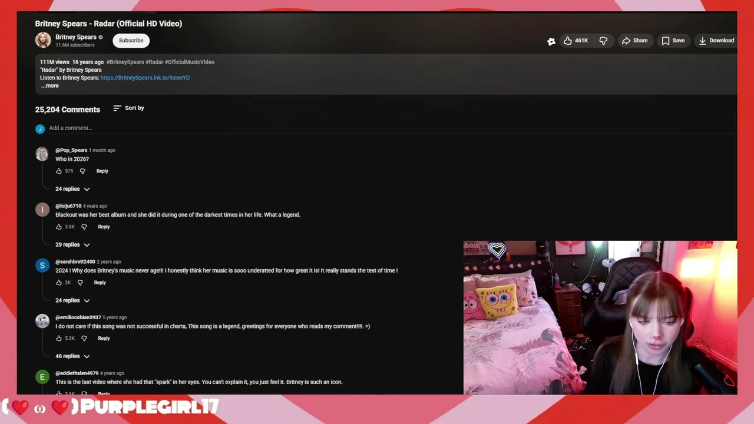
Task: Expand description with ...more
Action: 50,86
